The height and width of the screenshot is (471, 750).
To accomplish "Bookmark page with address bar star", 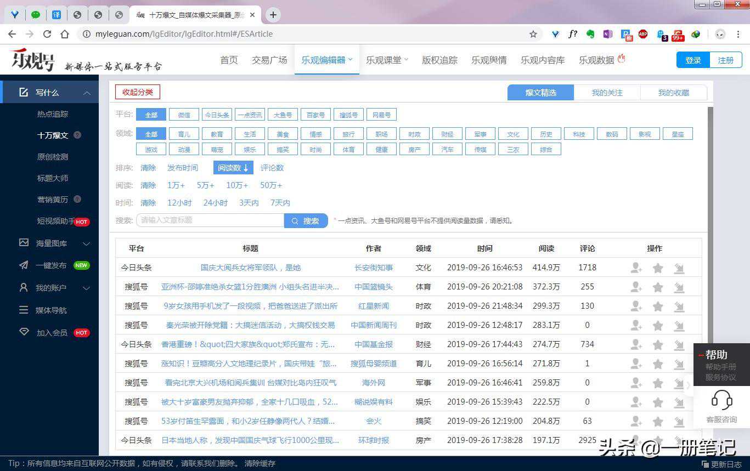I will tap(533, 34).
